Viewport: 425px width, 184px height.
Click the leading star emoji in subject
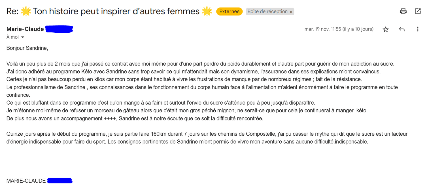coord(26,11)
